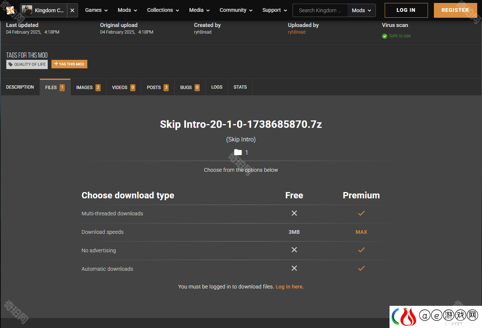
Task: Click the Premium column heading
Action: pos(361,195)
